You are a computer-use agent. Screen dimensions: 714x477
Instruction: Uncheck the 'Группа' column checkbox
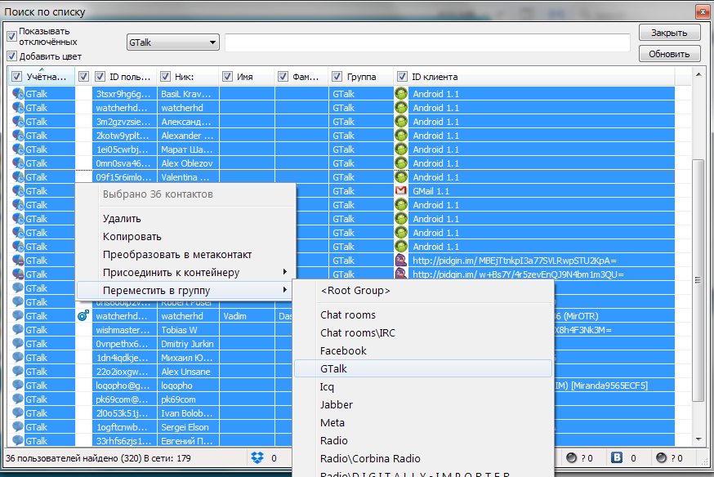337,77
